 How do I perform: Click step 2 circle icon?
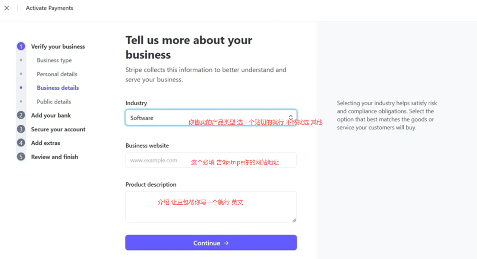point(21,115)
